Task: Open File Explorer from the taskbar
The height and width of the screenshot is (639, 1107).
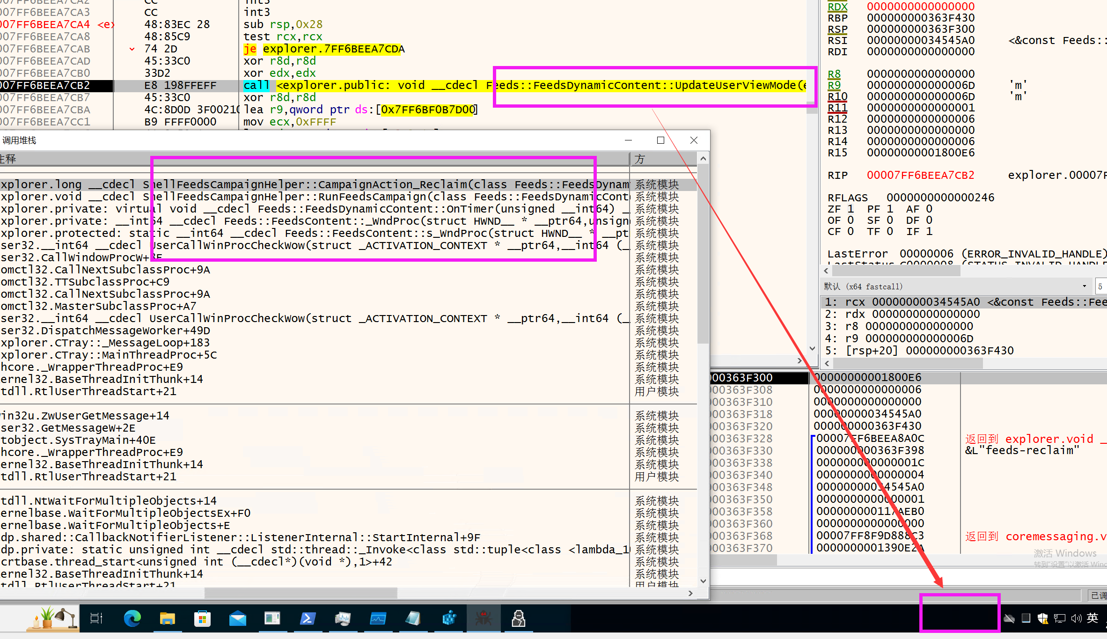Action: point(167,619)
